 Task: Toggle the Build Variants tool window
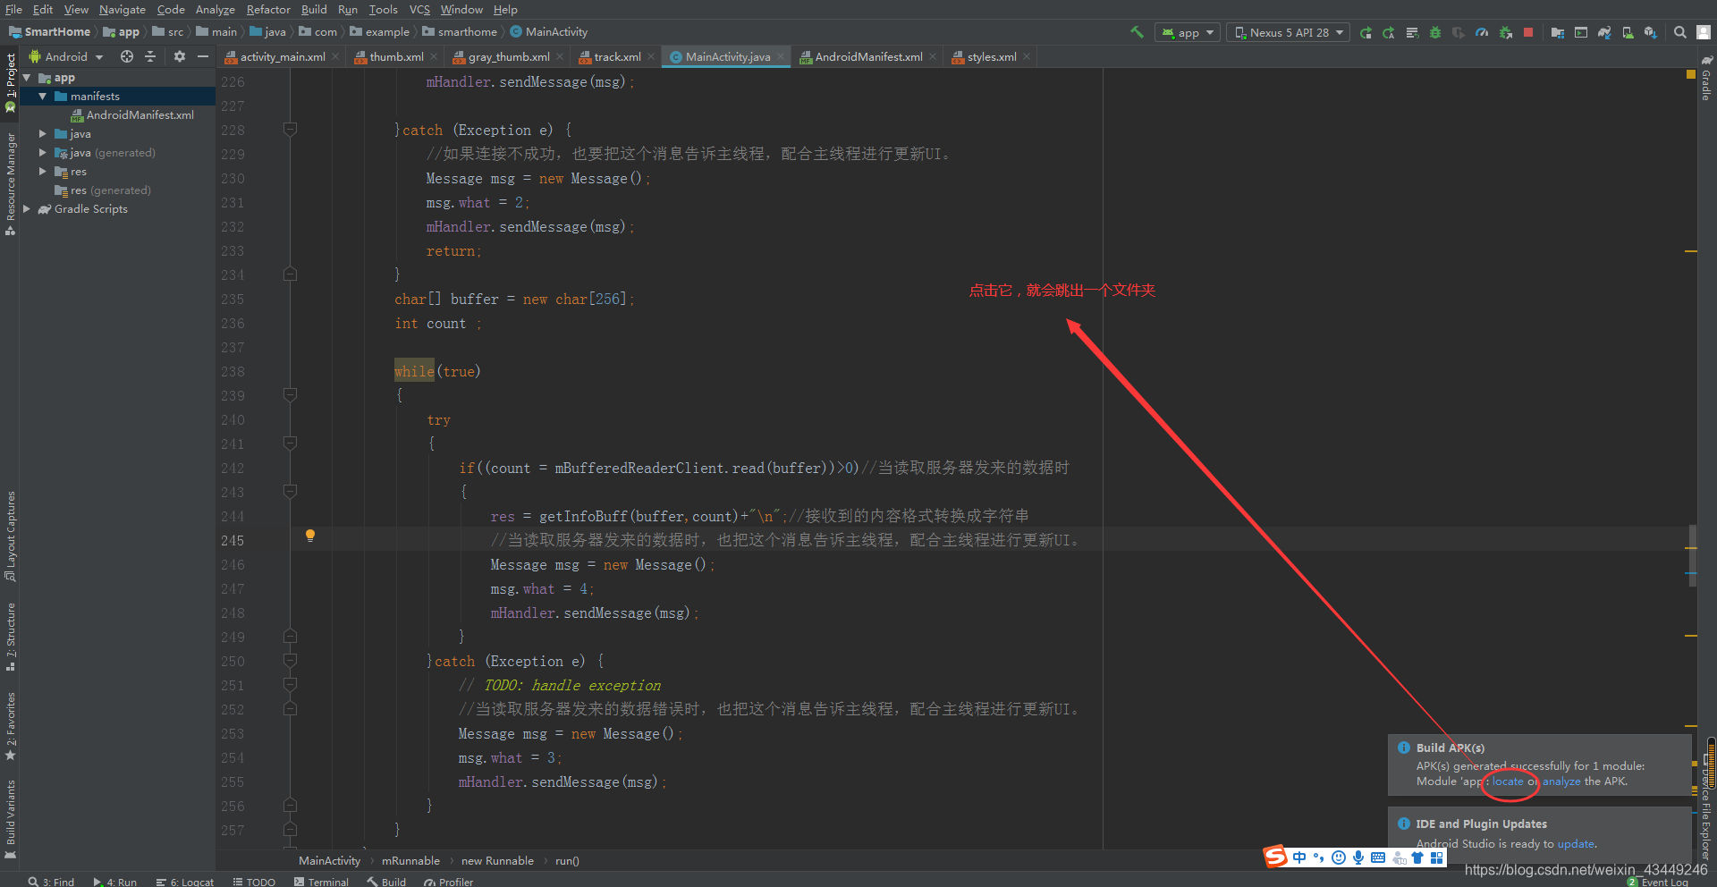coord(11,819)
